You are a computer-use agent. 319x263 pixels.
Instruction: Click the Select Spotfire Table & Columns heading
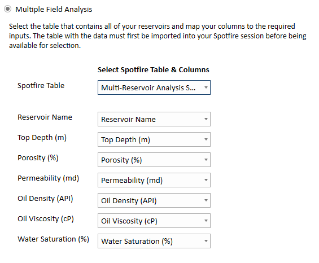(x=154, y=70)
